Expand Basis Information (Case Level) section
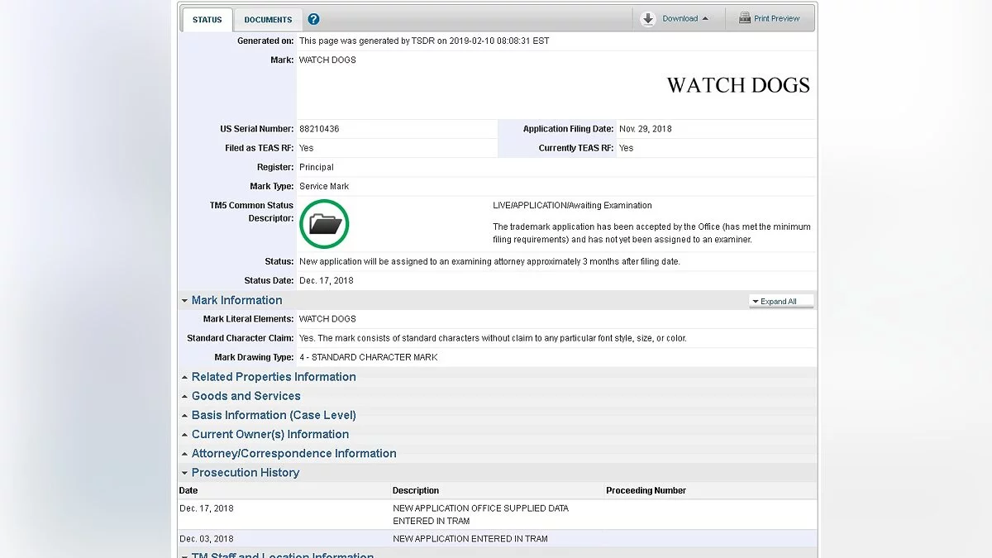Viewport: 992px width, 558px height. [x=274, y=415]
